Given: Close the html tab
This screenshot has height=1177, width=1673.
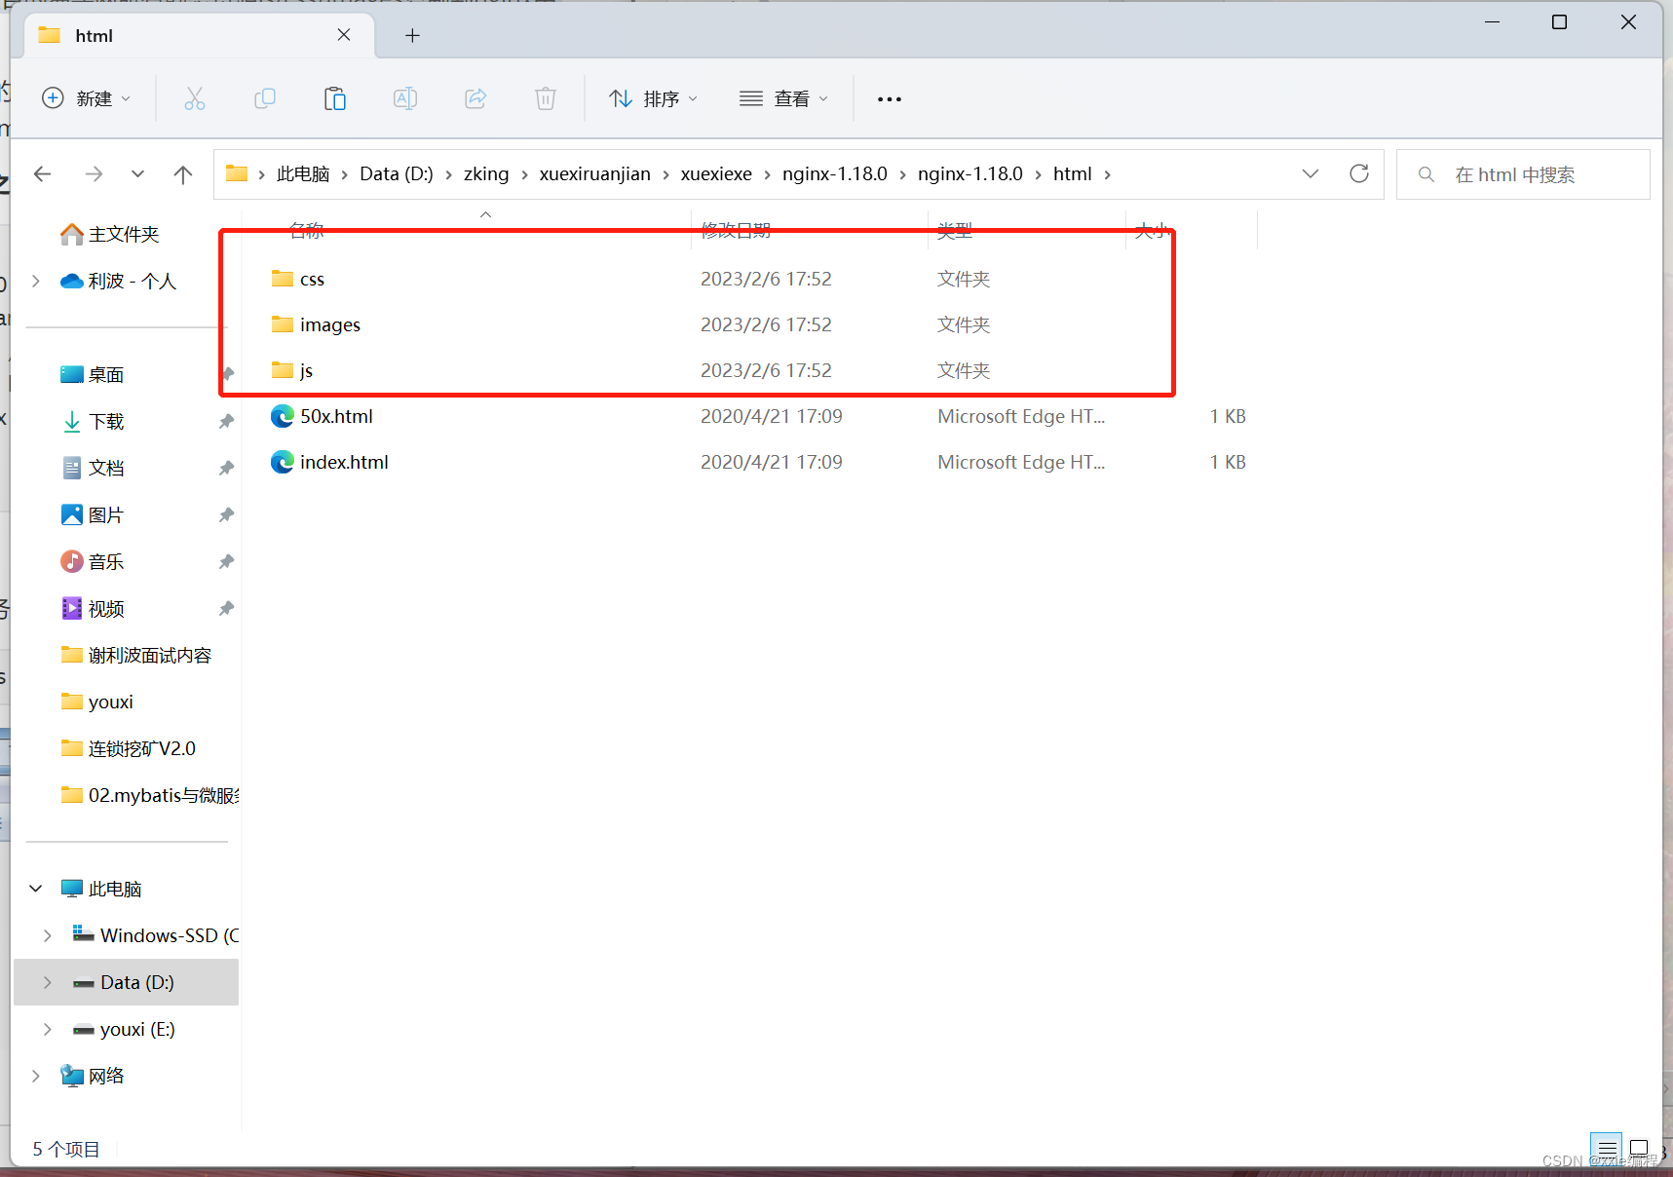Looking at the screenshot, I should 344,35.
